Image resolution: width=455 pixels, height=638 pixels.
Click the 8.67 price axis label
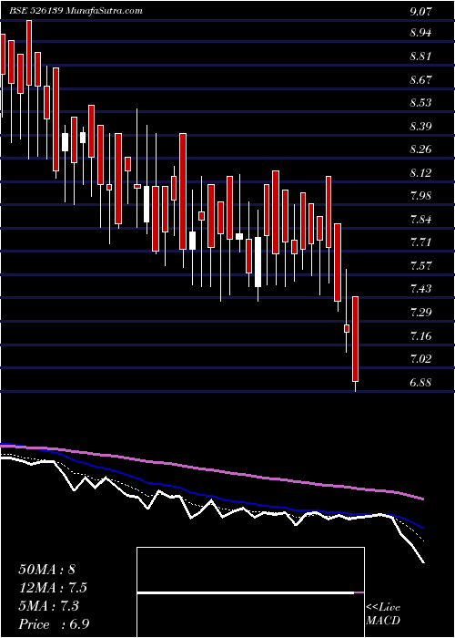pyautogui.click(x=420, y=79)
